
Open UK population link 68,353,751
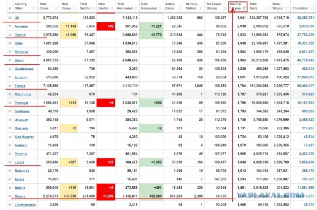(306, 18)
